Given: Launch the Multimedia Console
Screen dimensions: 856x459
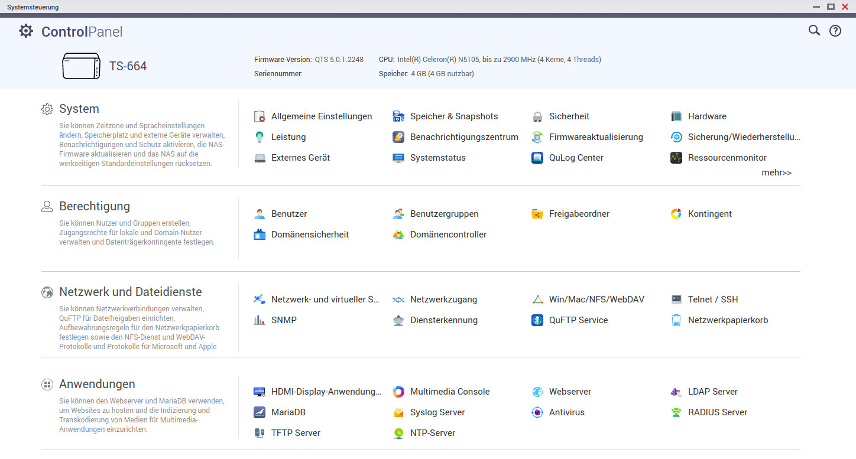Looking at the screenshot, I should click(x=450, y=391).
